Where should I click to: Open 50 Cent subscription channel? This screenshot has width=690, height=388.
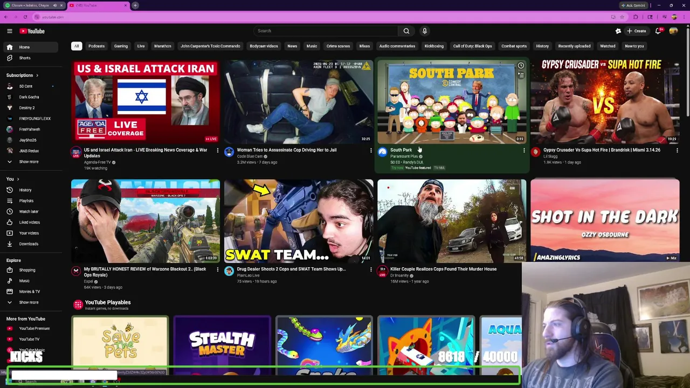click(30, 86)
